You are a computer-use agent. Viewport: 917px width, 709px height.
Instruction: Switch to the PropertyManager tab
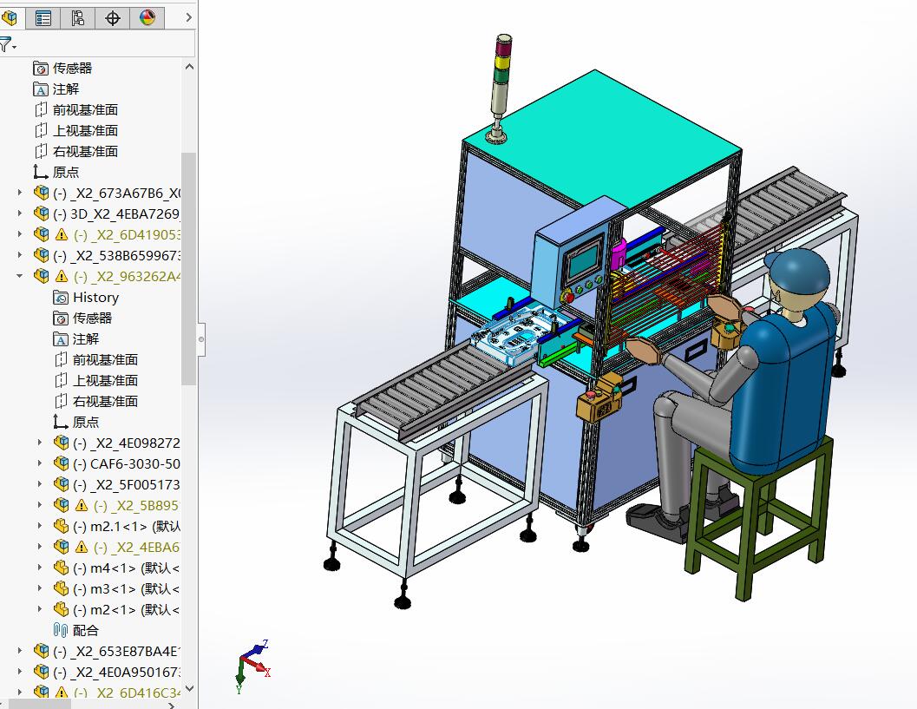43,17
